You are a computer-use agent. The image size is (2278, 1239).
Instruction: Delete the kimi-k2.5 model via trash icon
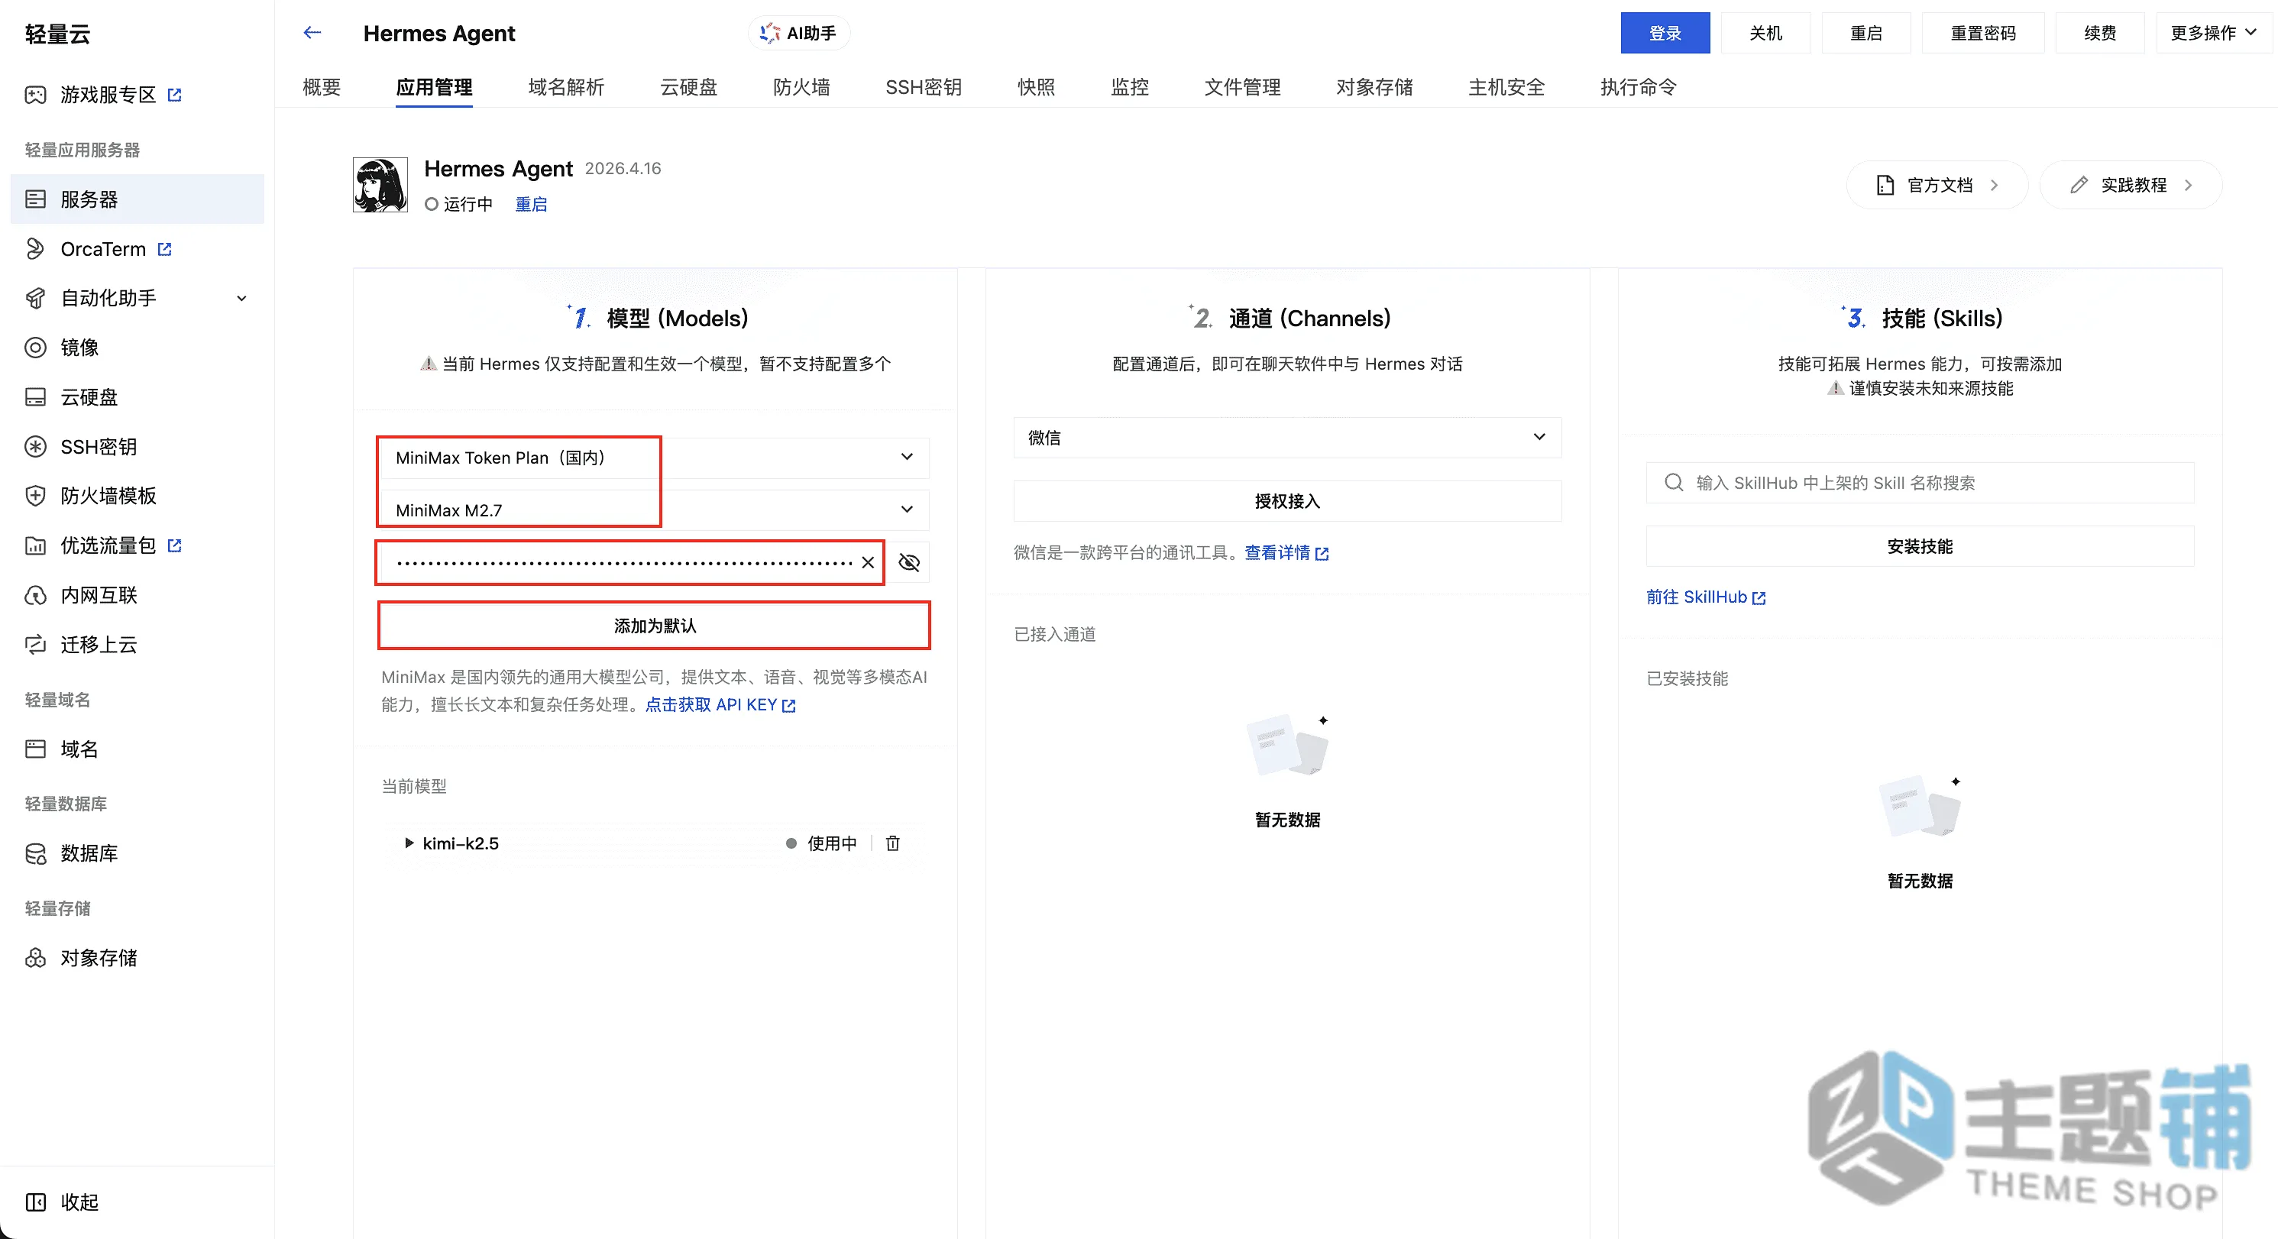[893, 843]
